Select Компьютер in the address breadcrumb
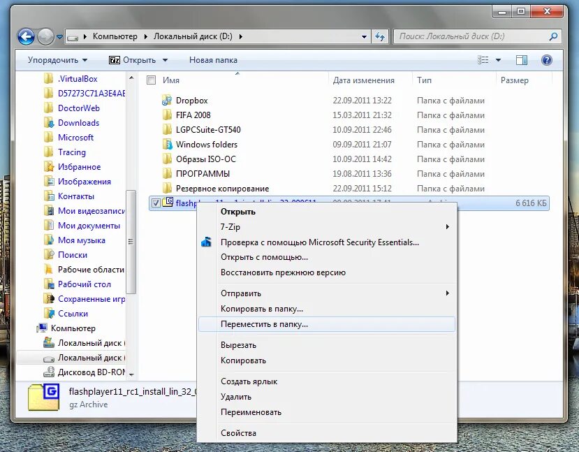This screenshot has height=452, width=579. point(115,36)
